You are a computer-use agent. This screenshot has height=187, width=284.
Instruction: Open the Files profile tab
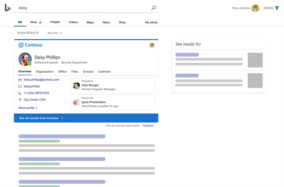[75, 72]
